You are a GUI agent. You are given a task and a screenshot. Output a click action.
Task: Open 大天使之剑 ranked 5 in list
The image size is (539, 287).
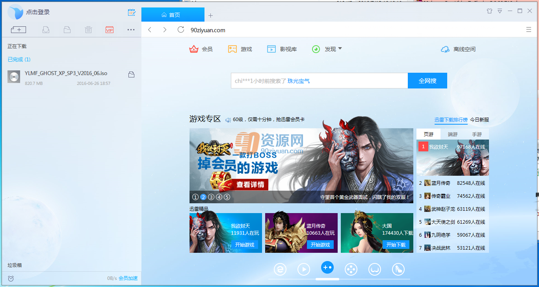pyautogui.click(x=453, y=222)
